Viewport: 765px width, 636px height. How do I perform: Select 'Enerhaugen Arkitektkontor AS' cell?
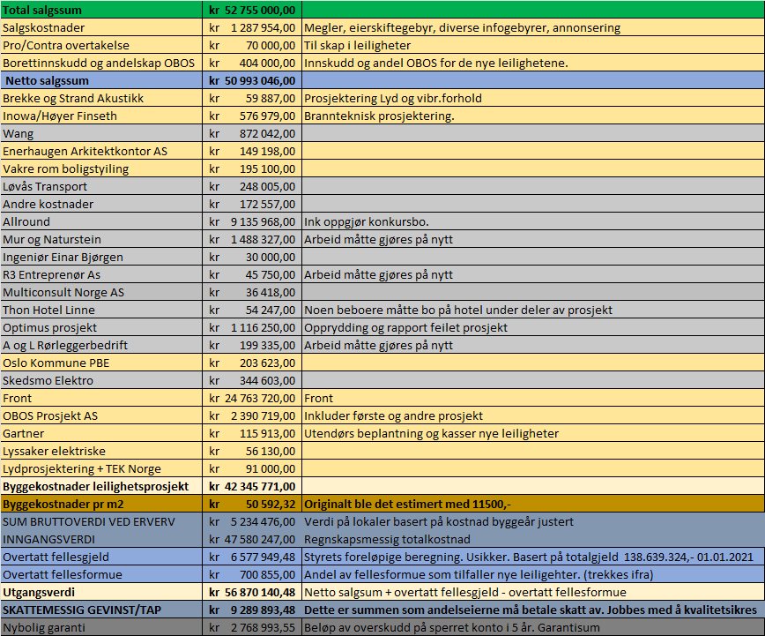101,151
